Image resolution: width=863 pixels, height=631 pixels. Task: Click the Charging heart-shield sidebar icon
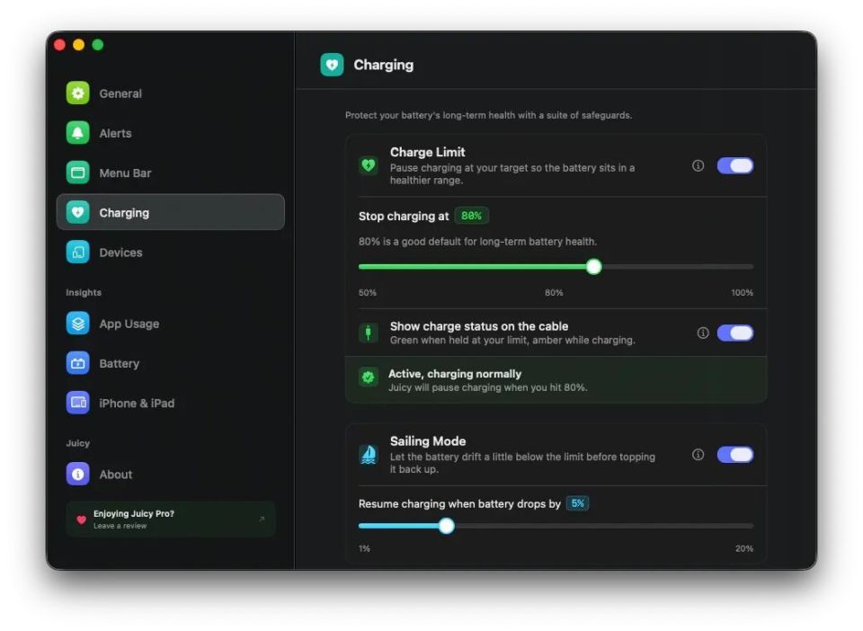click(77, 212)
